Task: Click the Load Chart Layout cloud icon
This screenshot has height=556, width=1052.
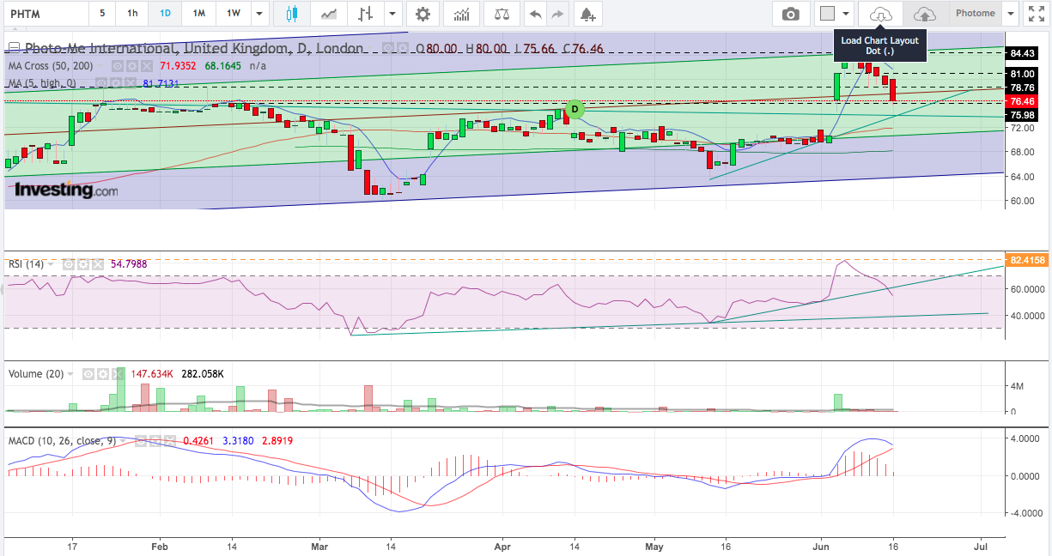Action: (880, 14)
